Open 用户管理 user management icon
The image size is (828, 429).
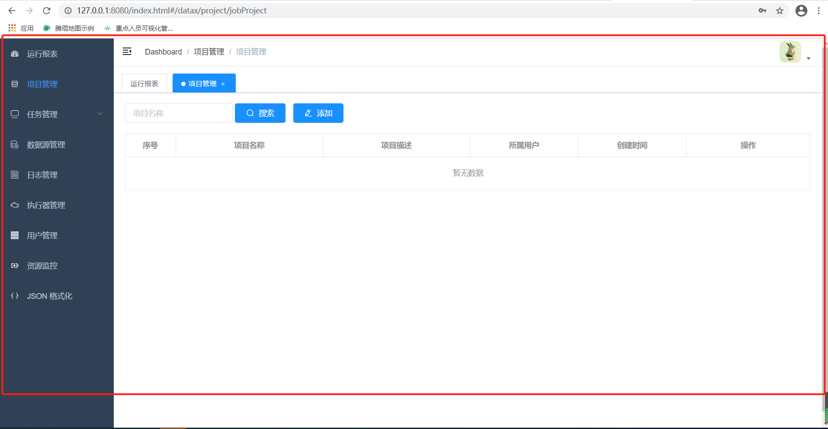(14, 235)
